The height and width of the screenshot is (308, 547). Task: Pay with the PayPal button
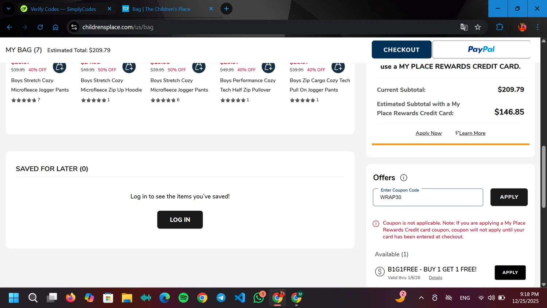pos(481,50)
